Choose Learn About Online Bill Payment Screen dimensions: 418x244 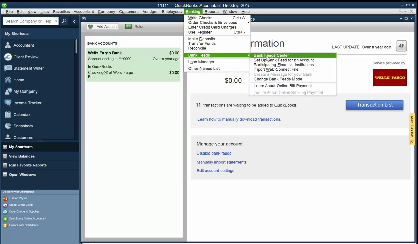pos(293,86)
